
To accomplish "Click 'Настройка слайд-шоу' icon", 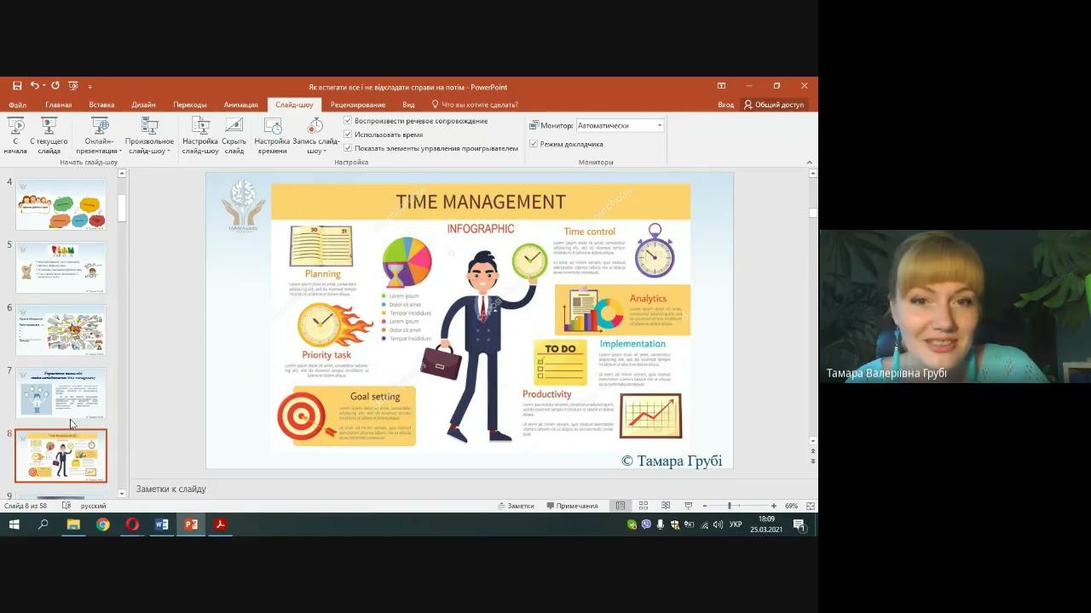I will [200, 136].
